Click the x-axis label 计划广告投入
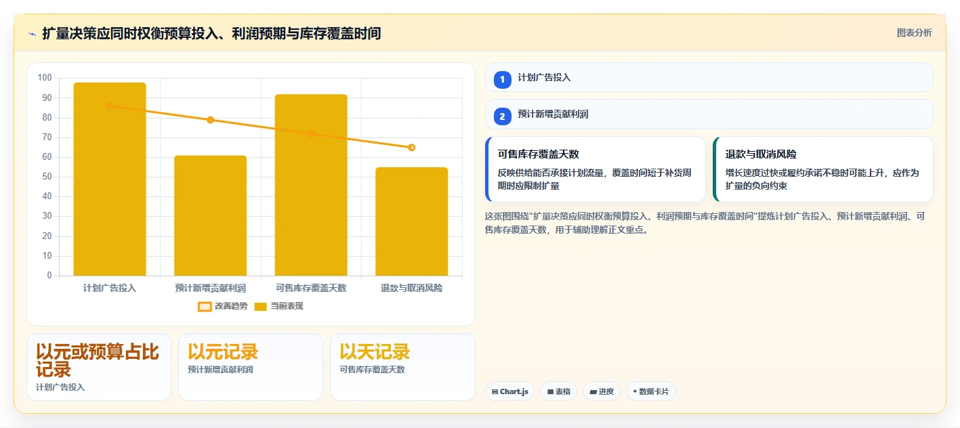This screenshot has width=960, height=428. (x=110, y=288)
